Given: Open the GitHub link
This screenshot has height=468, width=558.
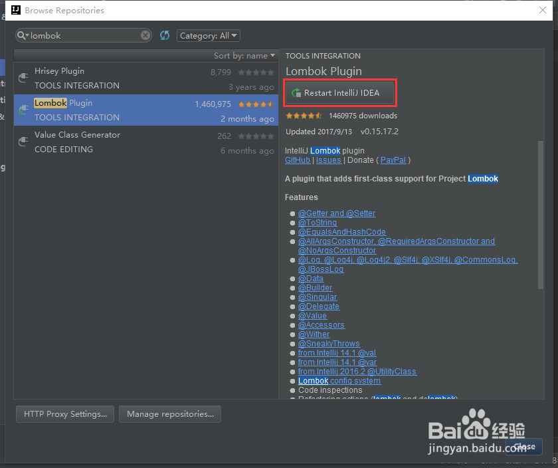Looking at the screenshot, I should pyautogui.click(x=298, y=160).
